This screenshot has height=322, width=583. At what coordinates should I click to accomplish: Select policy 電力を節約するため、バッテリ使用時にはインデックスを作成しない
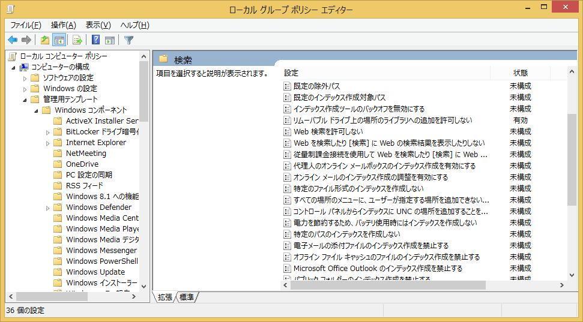coord(385,222)
